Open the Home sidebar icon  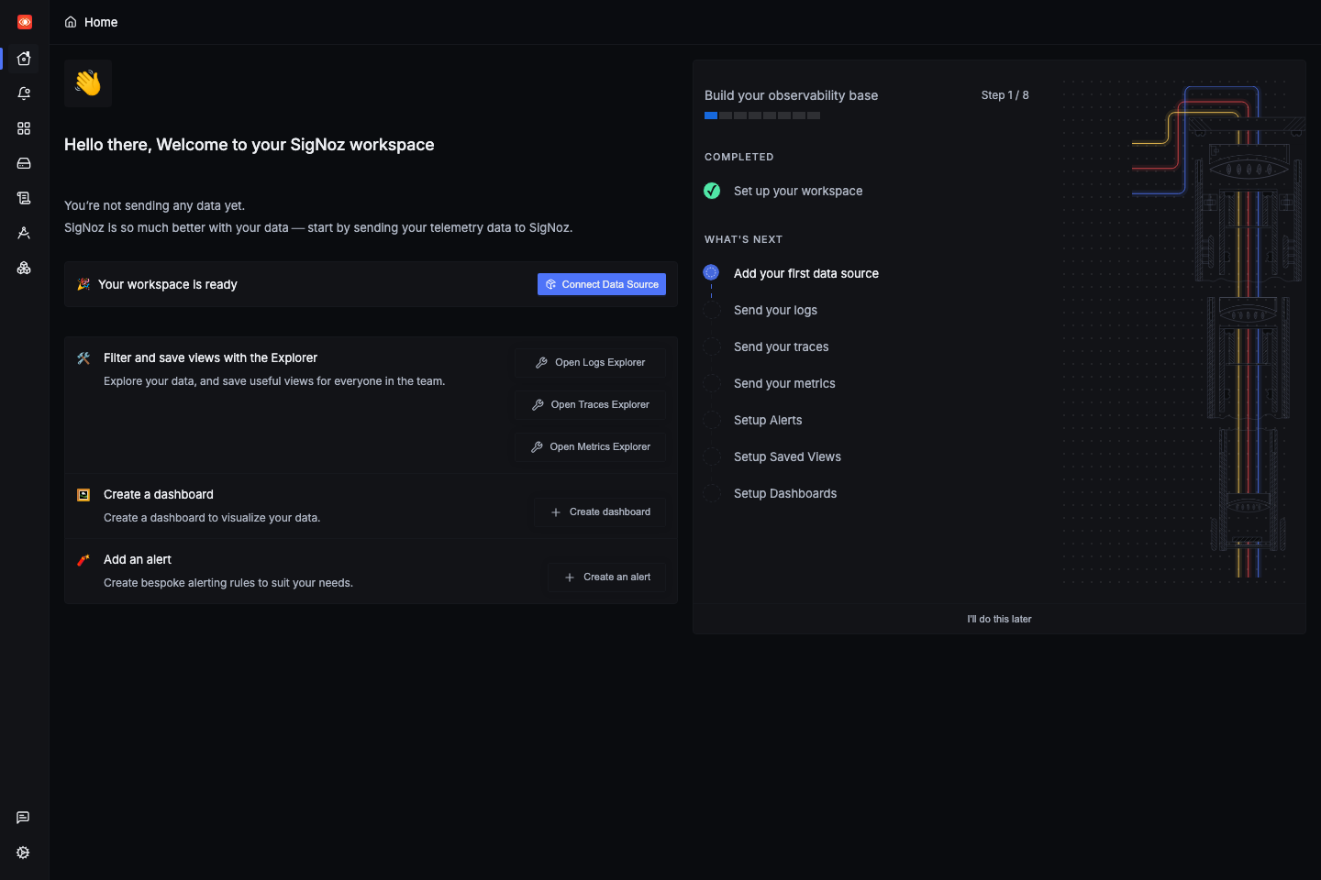(24, 59)
